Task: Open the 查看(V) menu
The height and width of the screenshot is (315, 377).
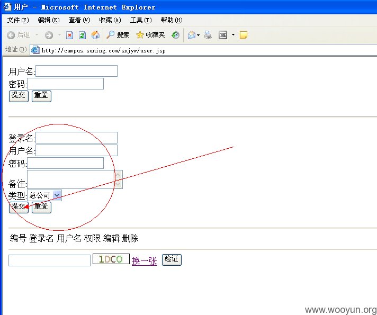Action: point(79,20)
